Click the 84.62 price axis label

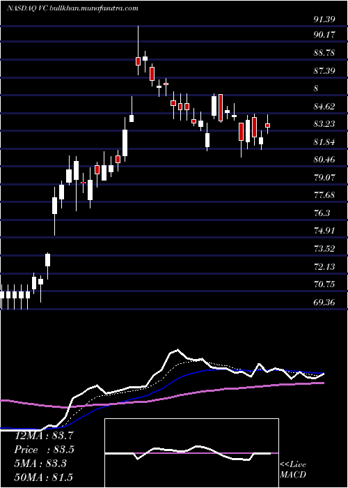click(324, 107)
